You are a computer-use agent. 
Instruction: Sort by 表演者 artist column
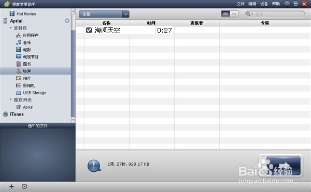pyautogui.click(x=197, y=23)
